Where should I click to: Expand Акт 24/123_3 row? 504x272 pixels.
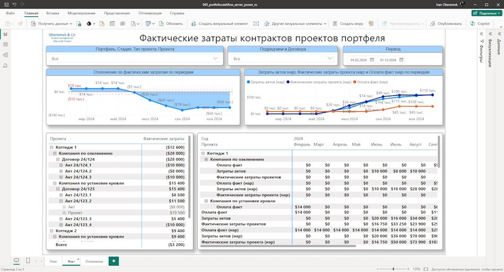[61, 219]
